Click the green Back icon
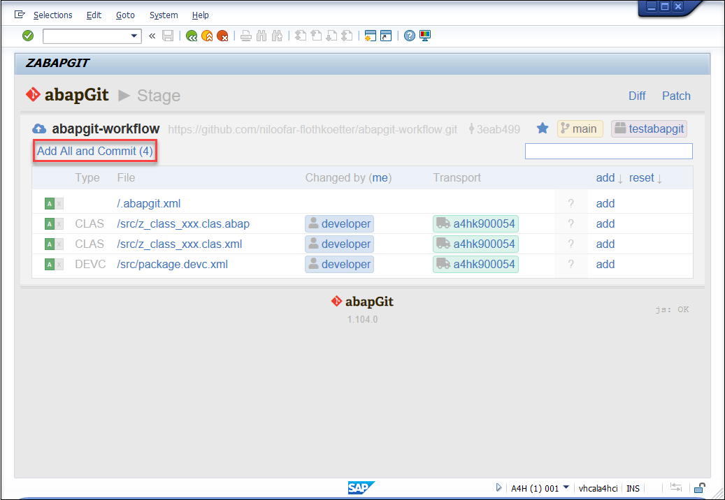725x500 pixels. point(192,36)
